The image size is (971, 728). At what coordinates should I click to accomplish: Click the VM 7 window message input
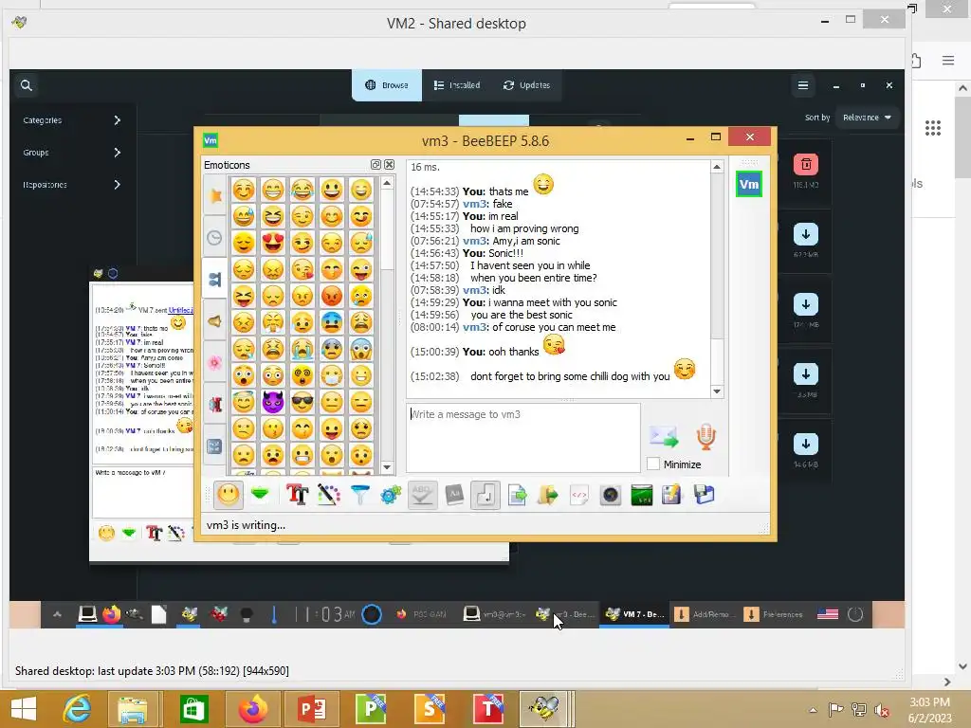142,492
